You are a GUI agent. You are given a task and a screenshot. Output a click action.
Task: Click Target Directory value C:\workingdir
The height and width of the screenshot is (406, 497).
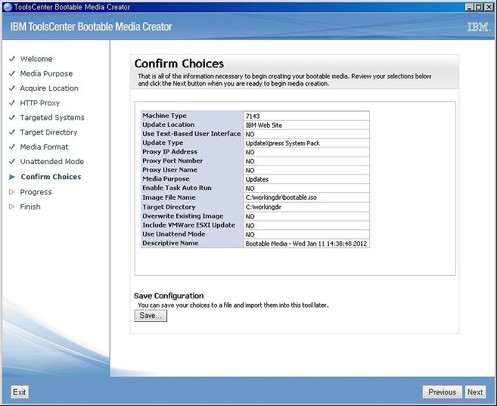click(x=264, y=207)
